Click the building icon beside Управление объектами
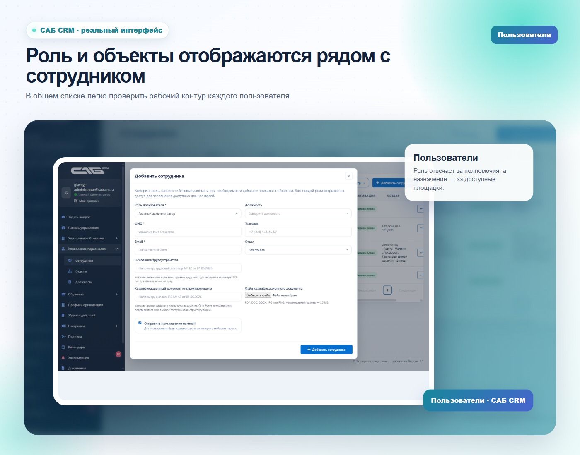Screen dimensions: 580x455 [63, 238]
